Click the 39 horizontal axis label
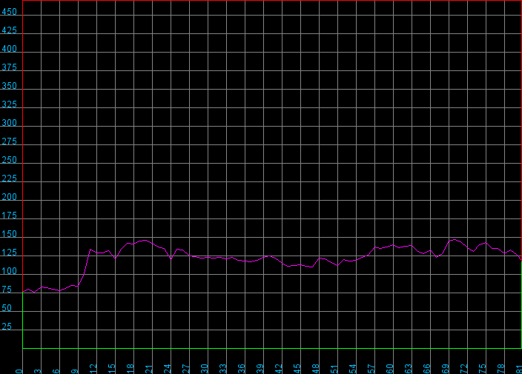 (260, 369)
